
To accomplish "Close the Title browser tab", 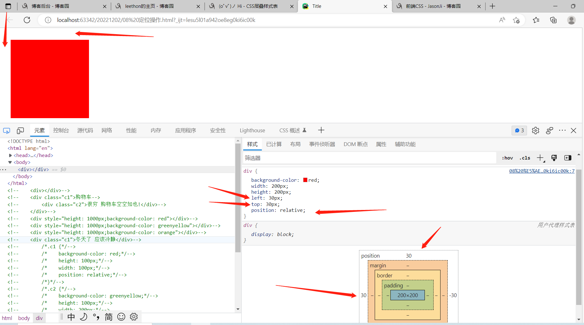I will pyautogui.click(x=385, y=6).
